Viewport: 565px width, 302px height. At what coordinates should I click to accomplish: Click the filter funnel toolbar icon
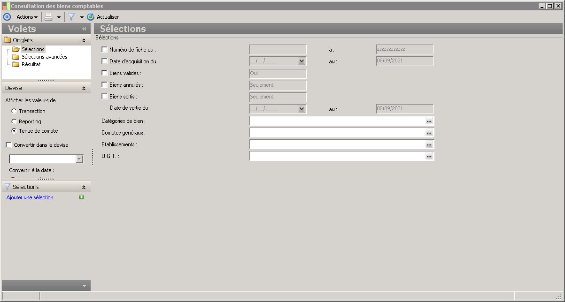point(71,17)
